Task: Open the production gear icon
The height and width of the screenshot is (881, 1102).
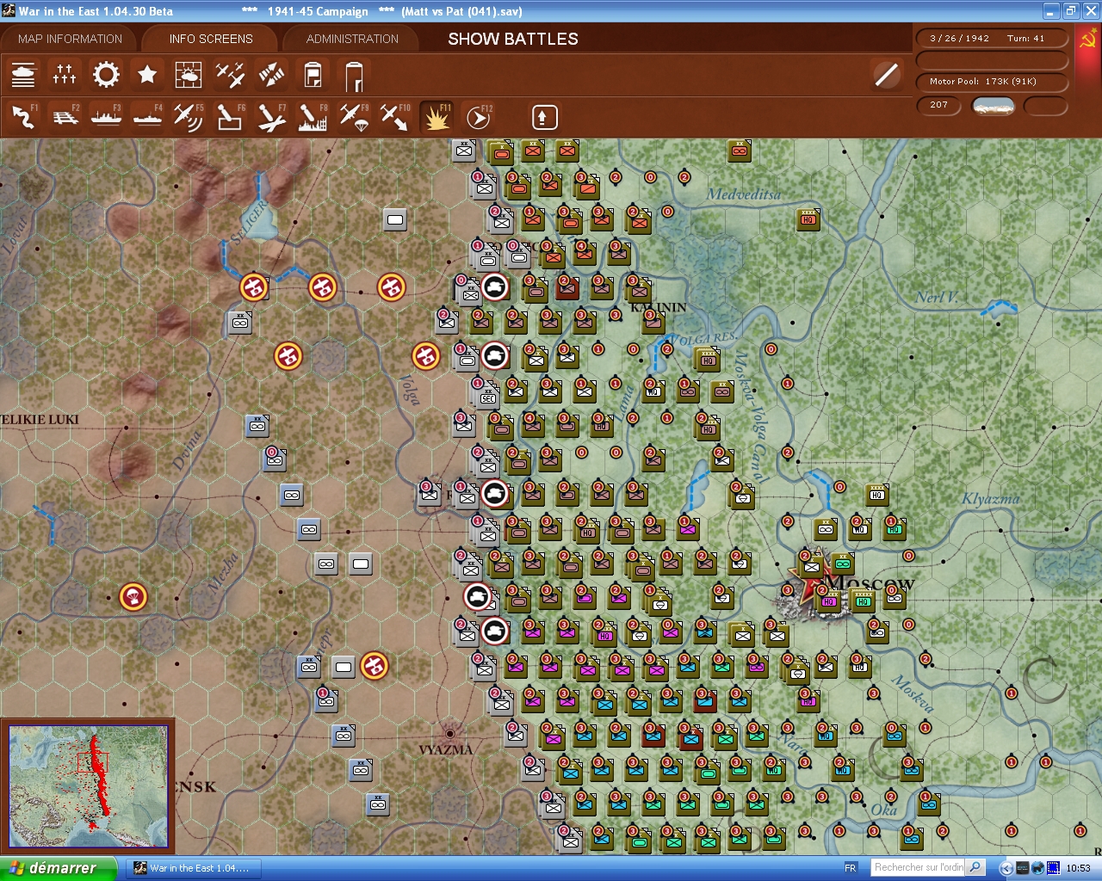Action: (106, 75)
